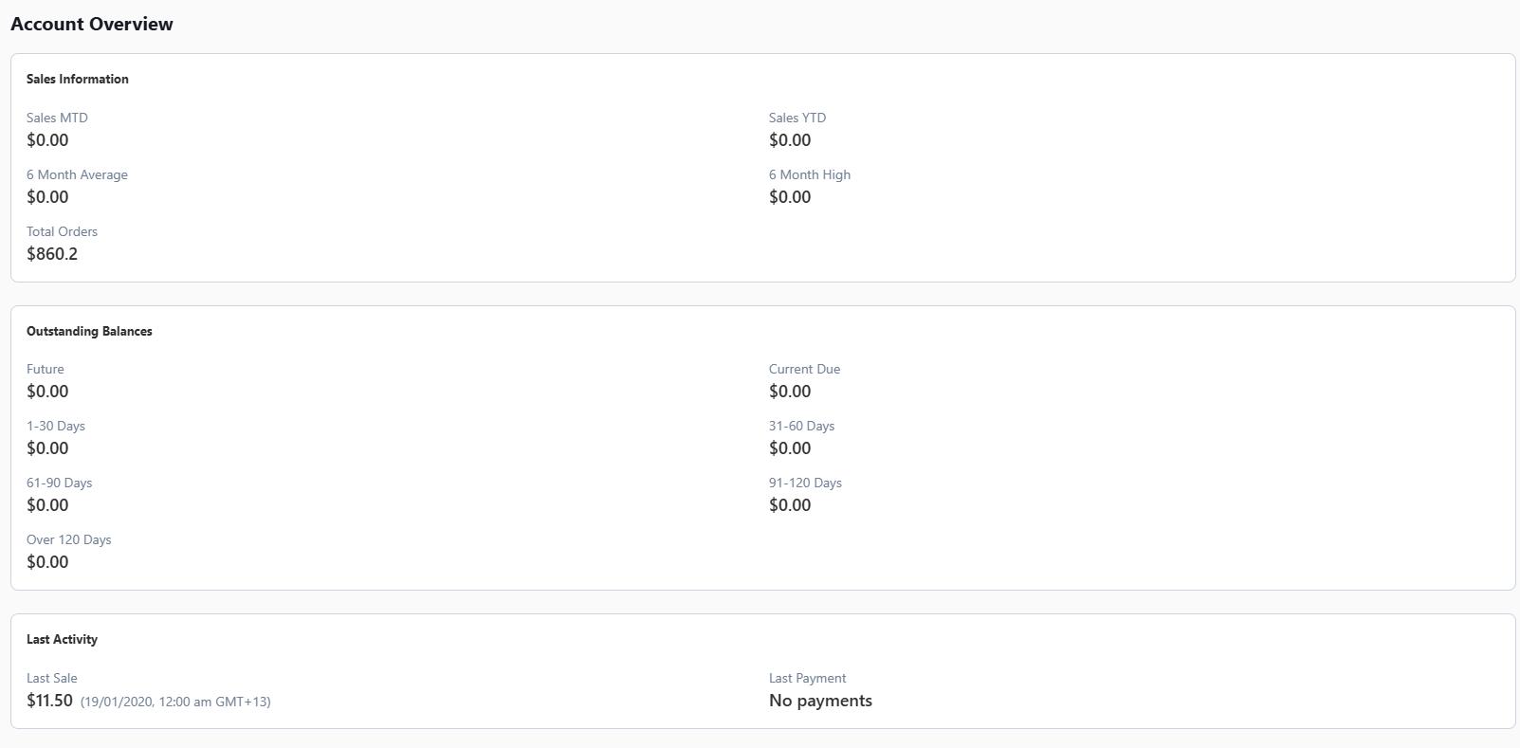Screen dimensions: 1520x748
Task: Click the 6 Month High value
Action: [x=790, y=197]
